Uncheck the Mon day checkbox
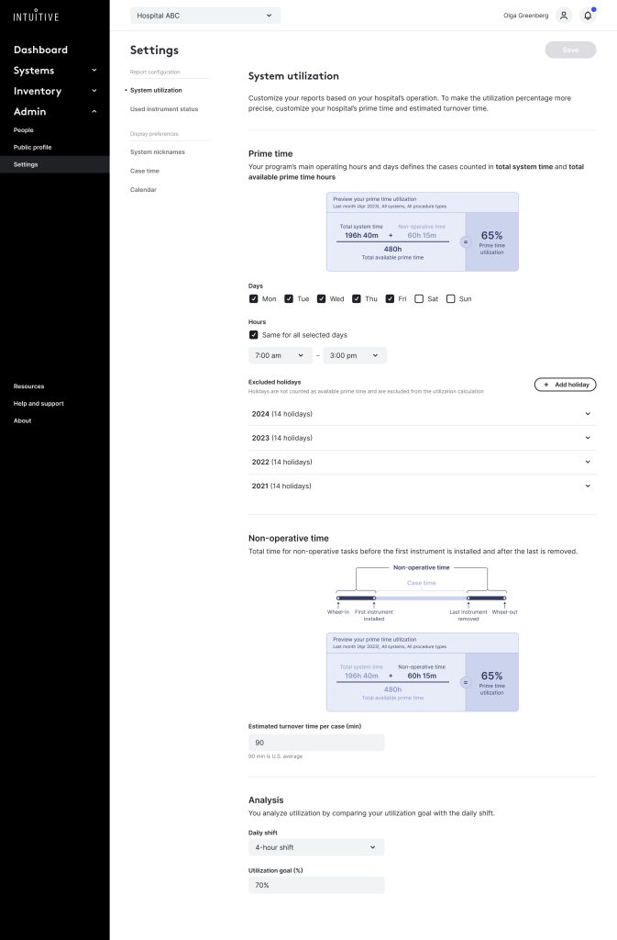The image size is (617, 940). (x=254, y=299)
